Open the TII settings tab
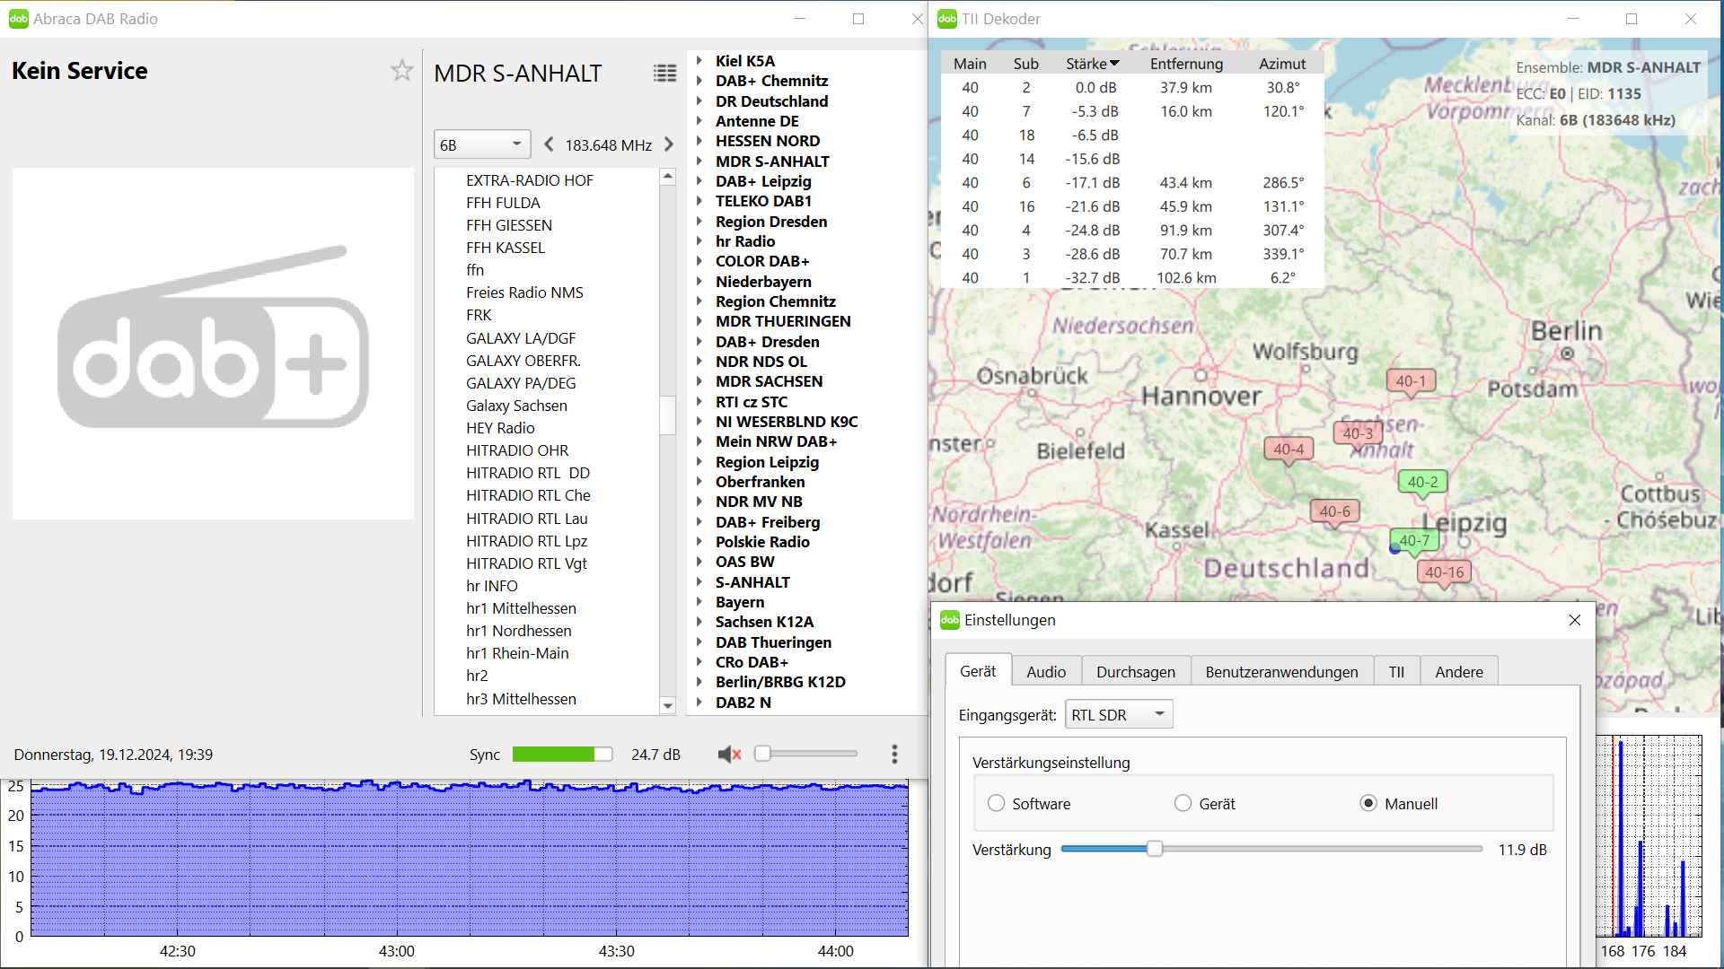 pos(1396,672)
